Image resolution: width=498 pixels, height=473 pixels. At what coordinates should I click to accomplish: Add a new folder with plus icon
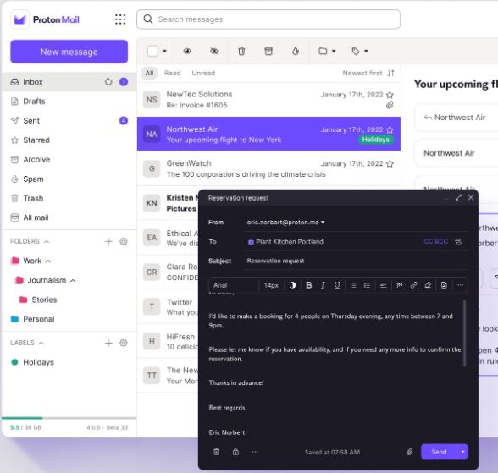(108, 241)
